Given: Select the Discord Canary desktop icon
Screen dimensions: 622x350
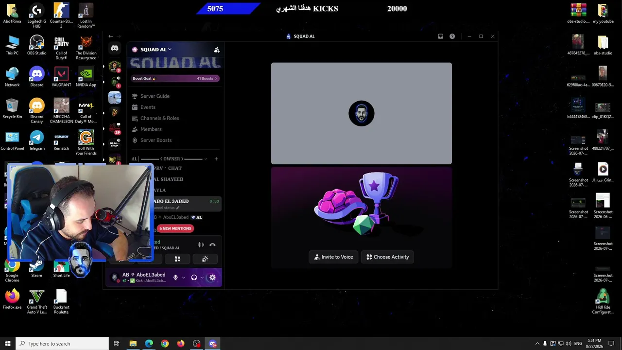Looking at the screenshot, I should click(36, 111).
